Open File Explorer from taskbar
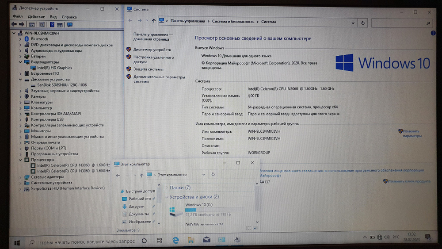 191,240
